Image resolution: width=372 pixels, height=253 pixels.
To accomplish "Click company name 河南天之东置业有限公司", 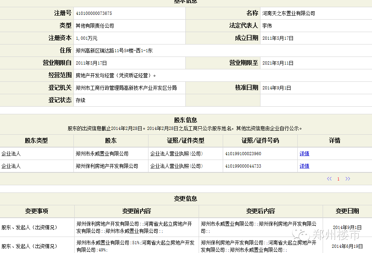I will [289, 13].
